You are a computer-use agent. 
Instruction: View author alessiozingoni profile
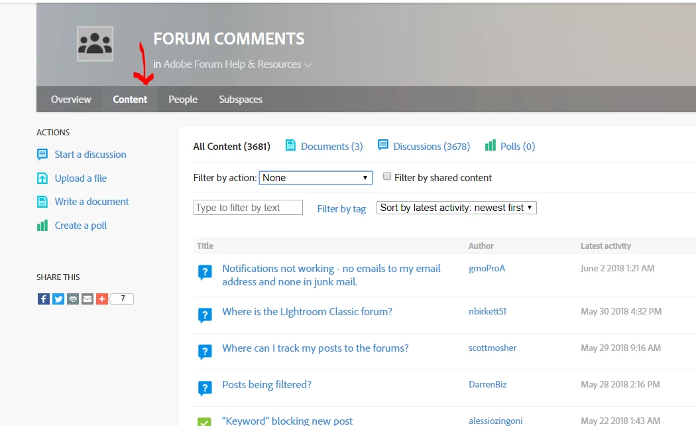click(x=496, y=421)
